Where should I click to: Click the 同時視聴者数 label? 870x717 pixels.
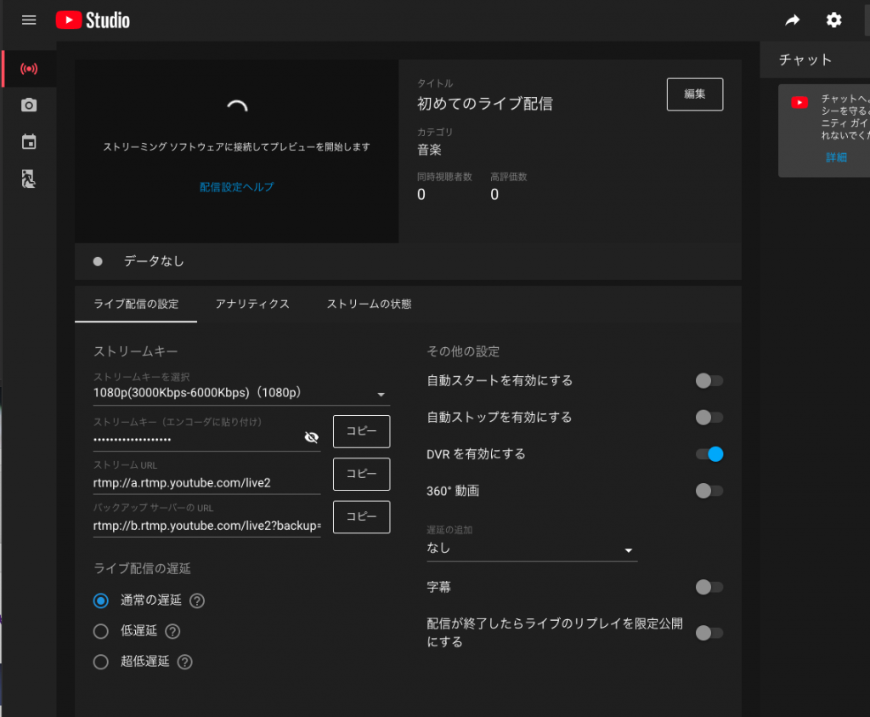point(444,177)
